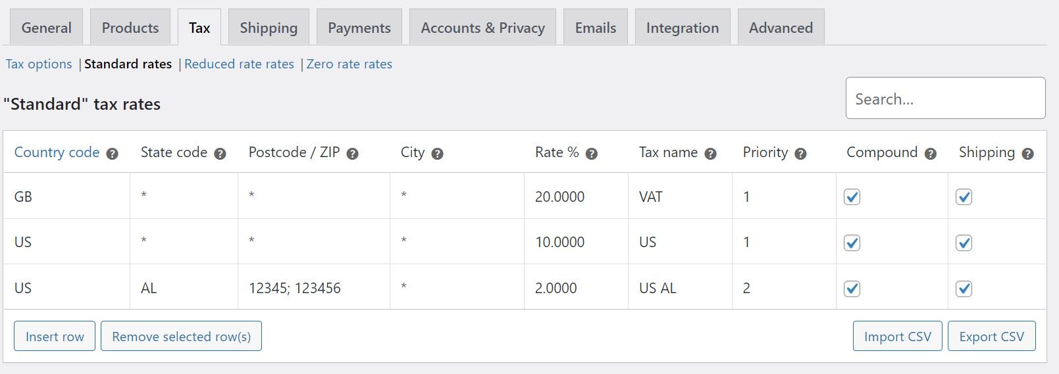The width and height of the screenshot is (1059, 374).
Task: Toggle Shipping checkbox for US AL row
Action: [964, 289]
